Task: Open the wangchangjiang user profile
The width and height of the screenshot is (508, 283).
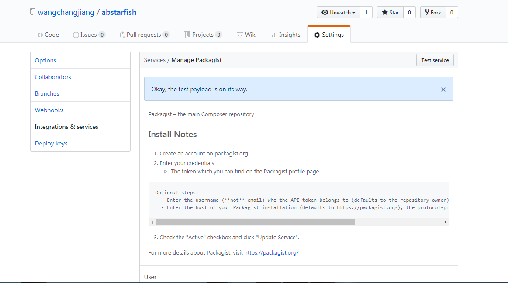Action: pyautogui.click(x=66, y=12)
